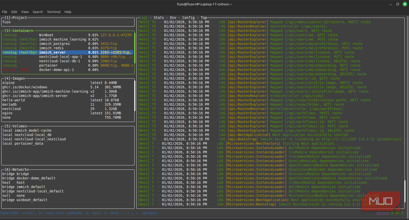Screen dimensions: 409x220
Task: Maximize the terminal window
Action: [397, 4]
